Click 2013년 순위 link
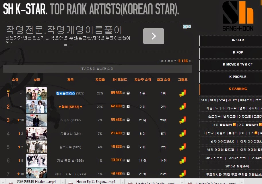 pyautogui.click(x=237, y=158)
